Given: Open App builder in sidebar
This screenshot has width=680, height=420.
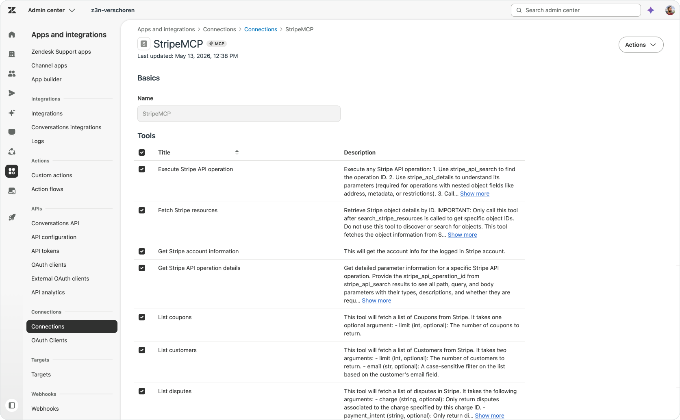Looking at the screenshot, I should tap(46, 79).
